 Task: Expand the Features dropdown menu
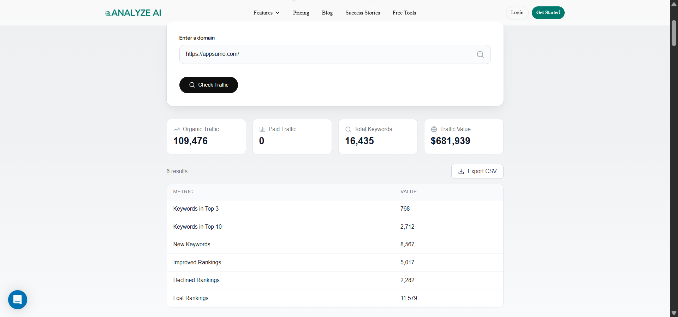point(267,13)
